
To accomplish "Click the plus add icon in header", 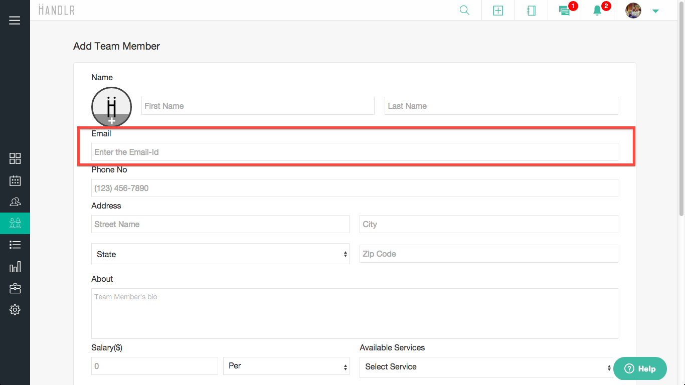I will [498, 11].
